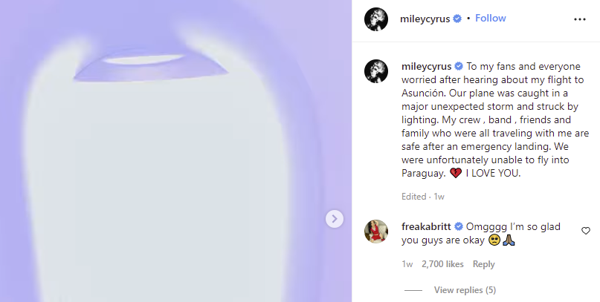Screen dimensions: 600x302
Task: Follow the mileycyrus account
Action: point(490,18)
